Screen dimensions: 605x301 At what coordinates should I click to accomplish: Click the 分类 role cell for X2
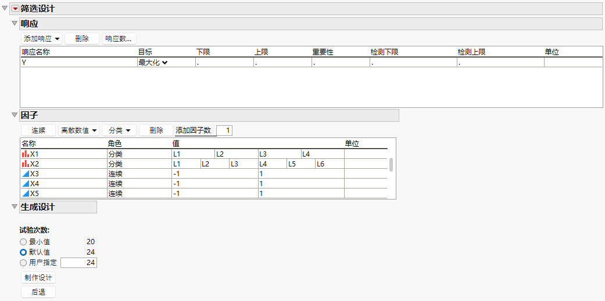[x=139, y=164]
